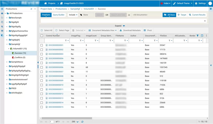Click the Download Metadata button

point(130,30)
